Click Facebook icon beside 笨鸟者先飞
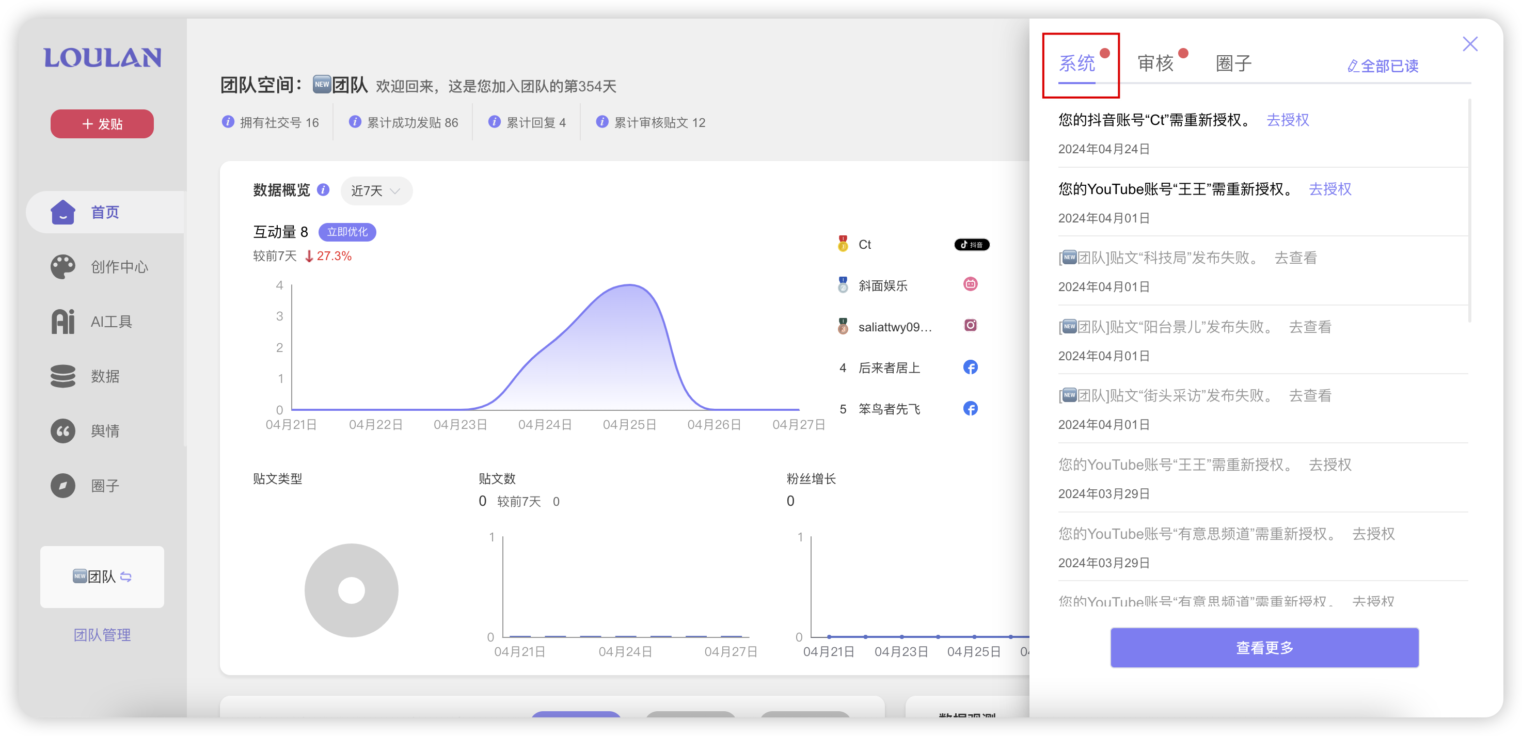Screen dimensions: 1522x736 point(970,409)
